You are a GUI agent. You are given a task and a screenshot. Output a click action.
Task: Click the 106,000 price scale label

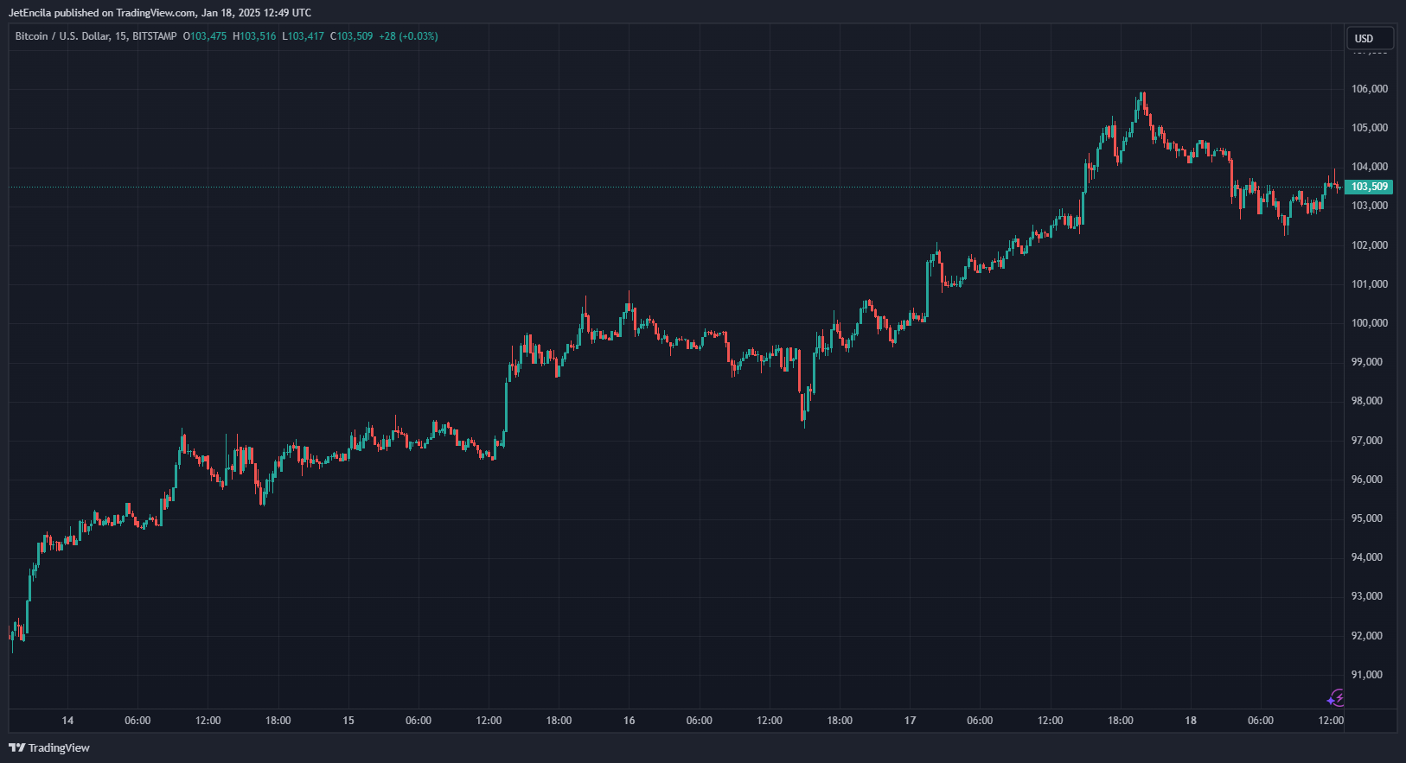(1370, 89)
